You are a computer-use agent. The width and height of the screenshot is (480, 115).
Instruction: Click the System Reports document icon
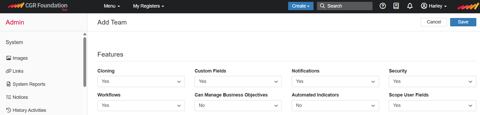[9, 84]
